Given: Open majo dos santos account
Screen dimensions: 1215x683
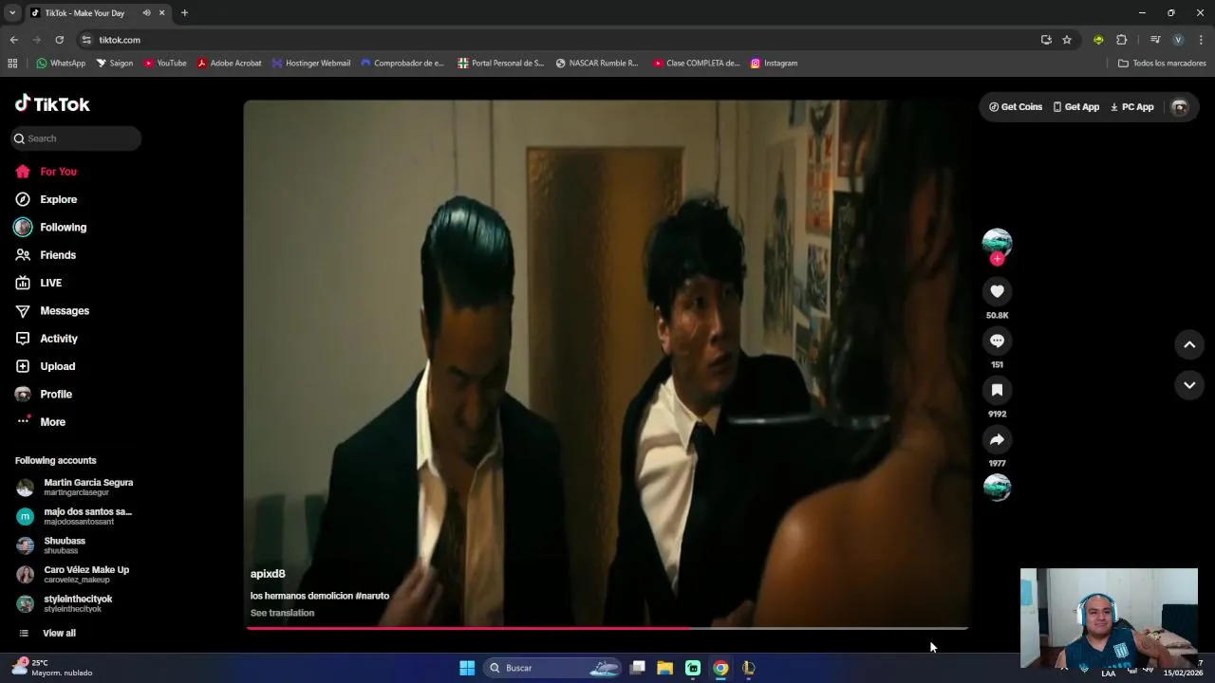Looking at the screenshot, I should pos(75,516).
